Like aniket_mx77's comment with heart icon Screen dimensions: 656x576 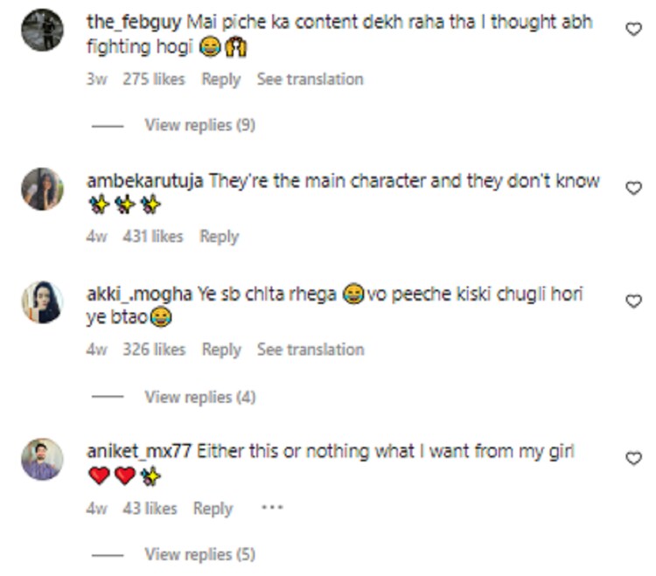pos(633,458)
